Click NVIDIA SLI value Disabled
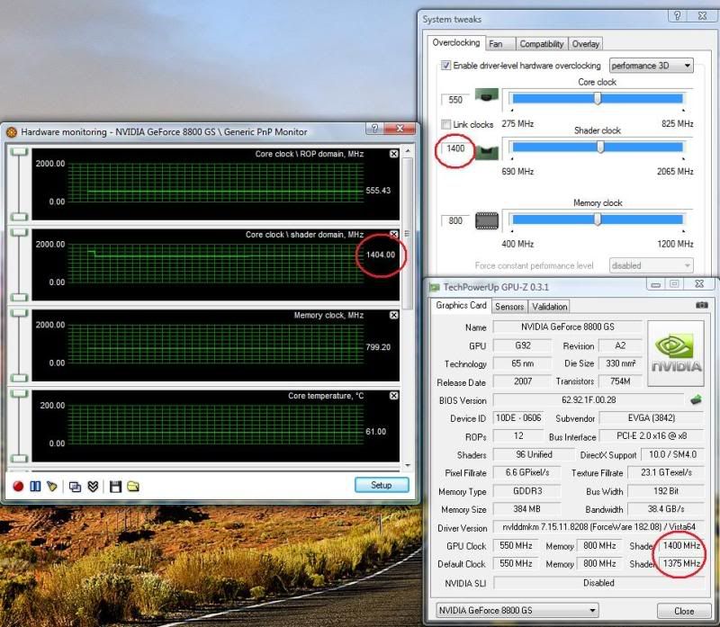Screen dimensions: 720x627 [598, 583]
